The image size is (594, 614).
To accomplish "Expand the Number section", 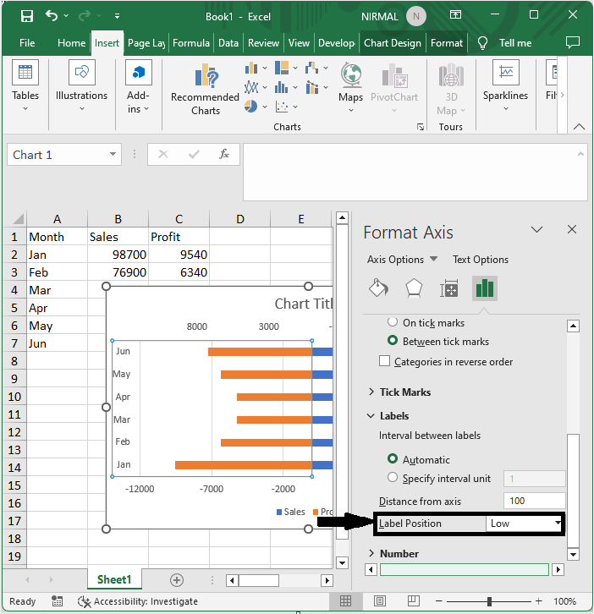I will [x=399, y=553].
